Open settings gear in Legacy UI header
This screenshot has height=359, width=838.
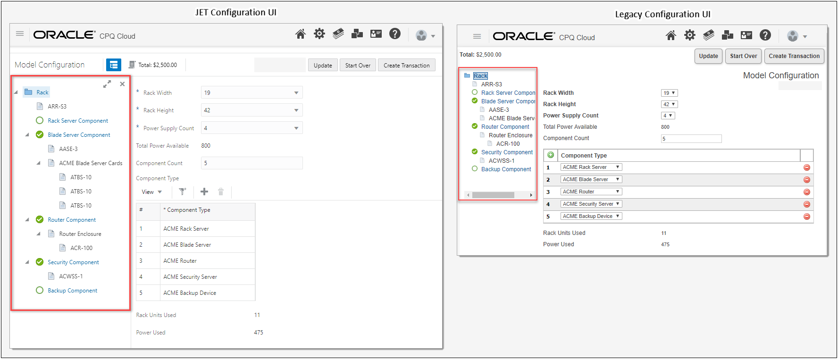(690, 35)
